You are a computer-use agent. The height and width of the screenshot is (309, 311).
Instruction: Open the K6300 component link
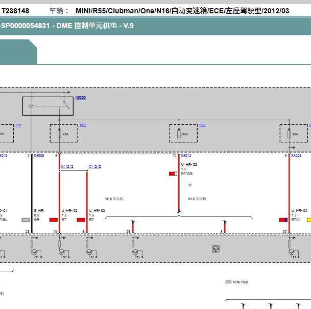(81, 97)
